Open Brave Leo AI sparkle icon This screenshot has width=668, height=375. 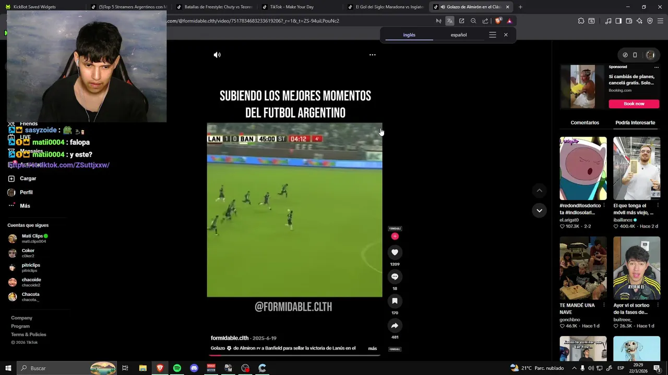tap(639, 21)
